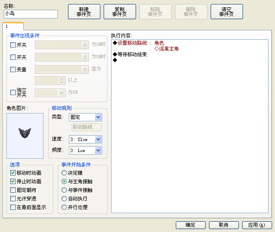Image resolution: width=275 pixels, height=232 pixels.
Task: Click the variable value stepper beside 以上
Action: (x=61, y=80)
